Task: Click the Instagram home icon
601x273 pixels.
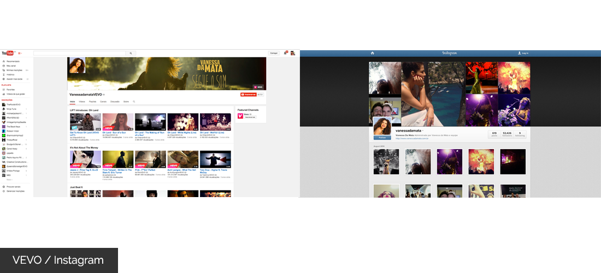Action: click(x=372, y=53)
